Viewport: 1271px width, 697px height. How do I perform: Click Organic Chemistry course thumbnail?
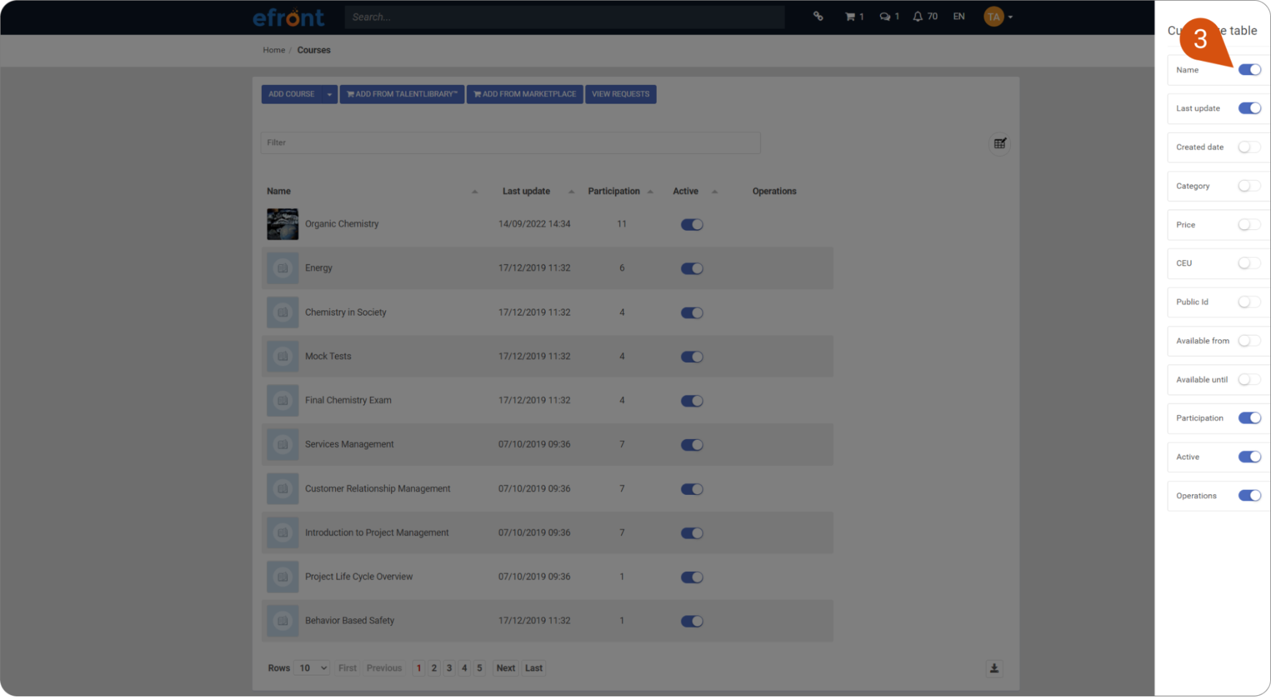tap(282, 224)
